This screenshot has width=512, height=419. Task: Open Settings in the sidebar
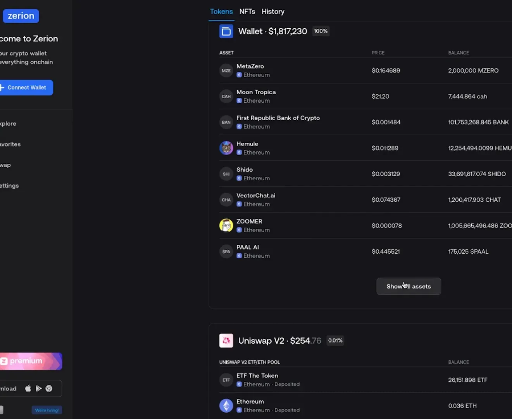[9, 186]
